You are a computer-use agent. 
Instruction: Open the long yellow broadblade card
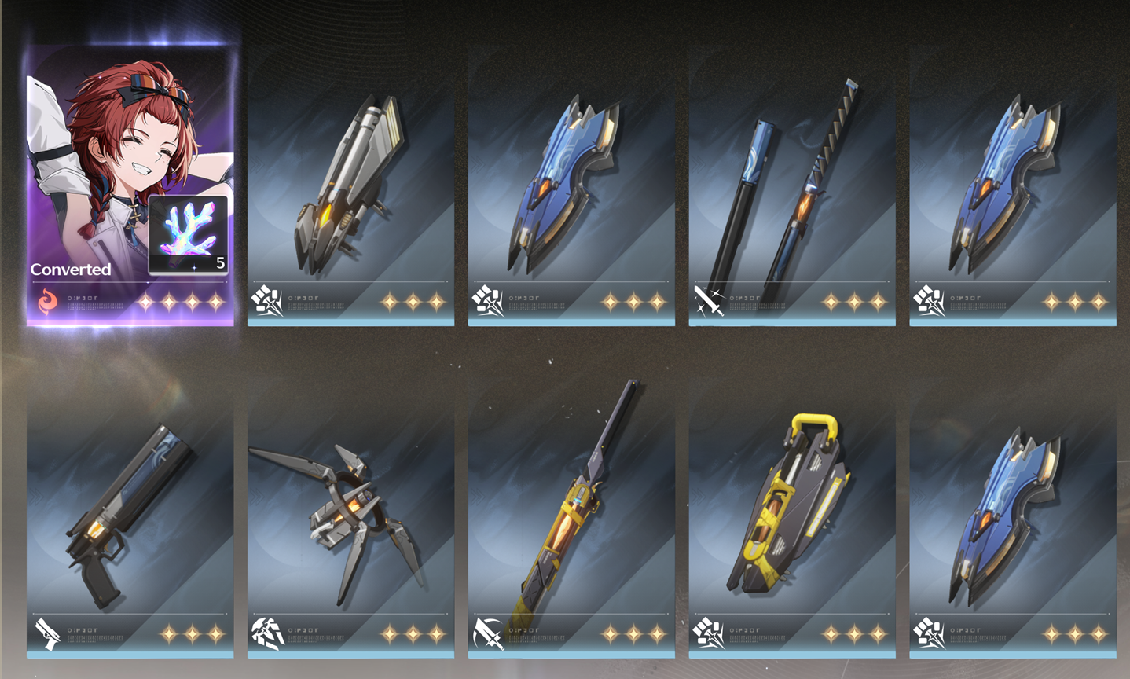571,518
